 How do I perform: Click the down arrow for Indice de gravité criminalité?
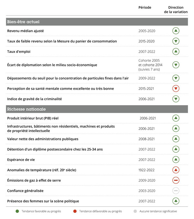click(176, 99)
